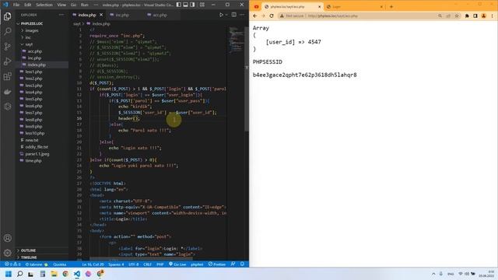498x280 pixels.
Task: Open acc.php in the explorer tree
Action: [34, 51]
